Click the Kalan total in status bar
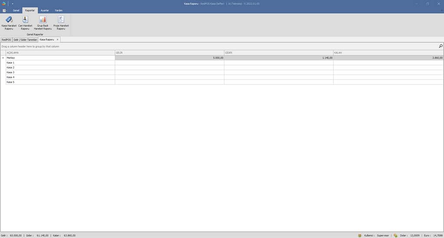The image size is (444, 238). (x=64, y=235)
